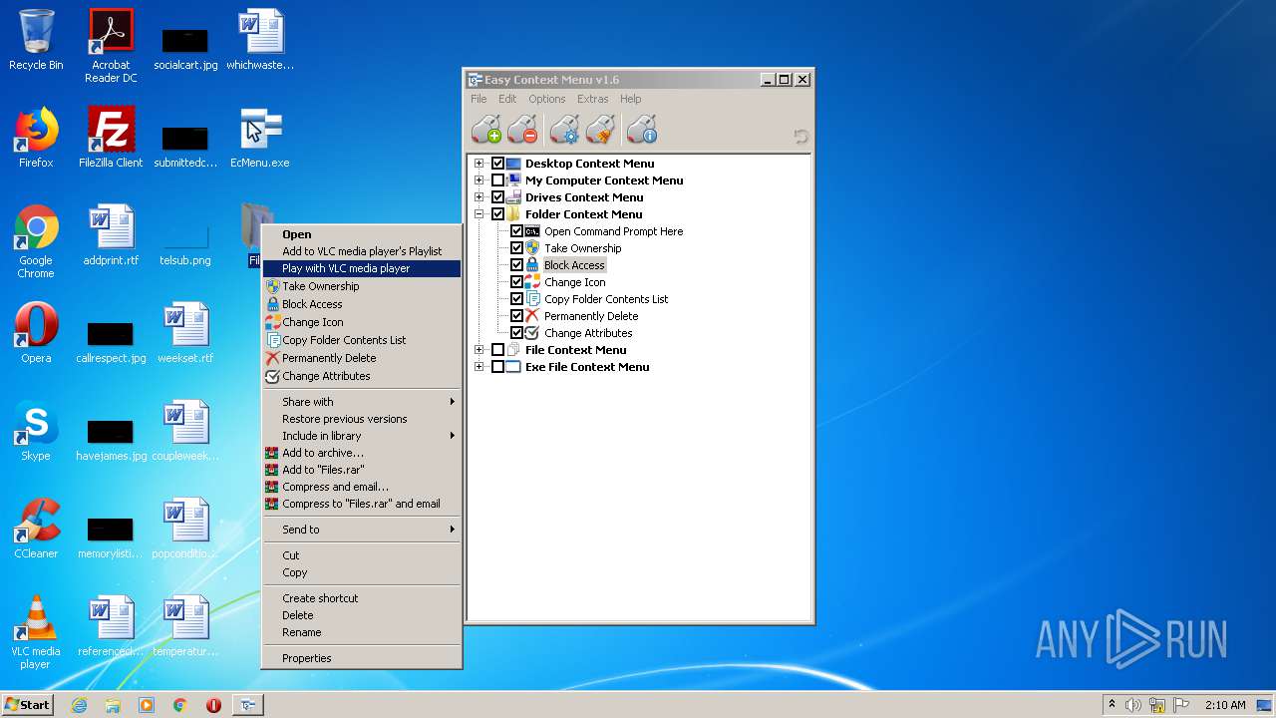Open the Extras menu
Image resolution: width=1276 pixels, height=718 pixels.
(592, 99)
